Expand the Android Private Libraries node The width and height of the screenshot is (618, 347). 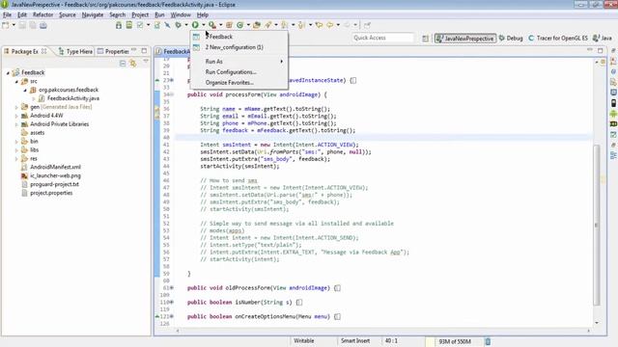coord(16,124)
